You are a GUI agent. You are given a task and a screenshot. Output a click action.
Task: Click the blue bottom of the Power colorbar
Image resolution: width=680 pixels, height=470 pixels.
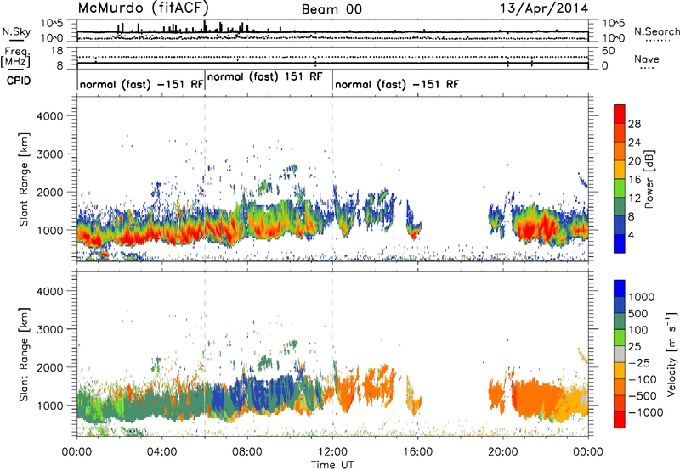[620, 243]
